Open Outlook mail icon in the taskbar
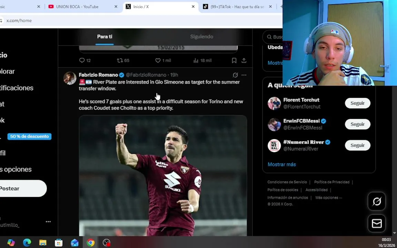This screenshot has height=248, width=397. pos(74,243)
